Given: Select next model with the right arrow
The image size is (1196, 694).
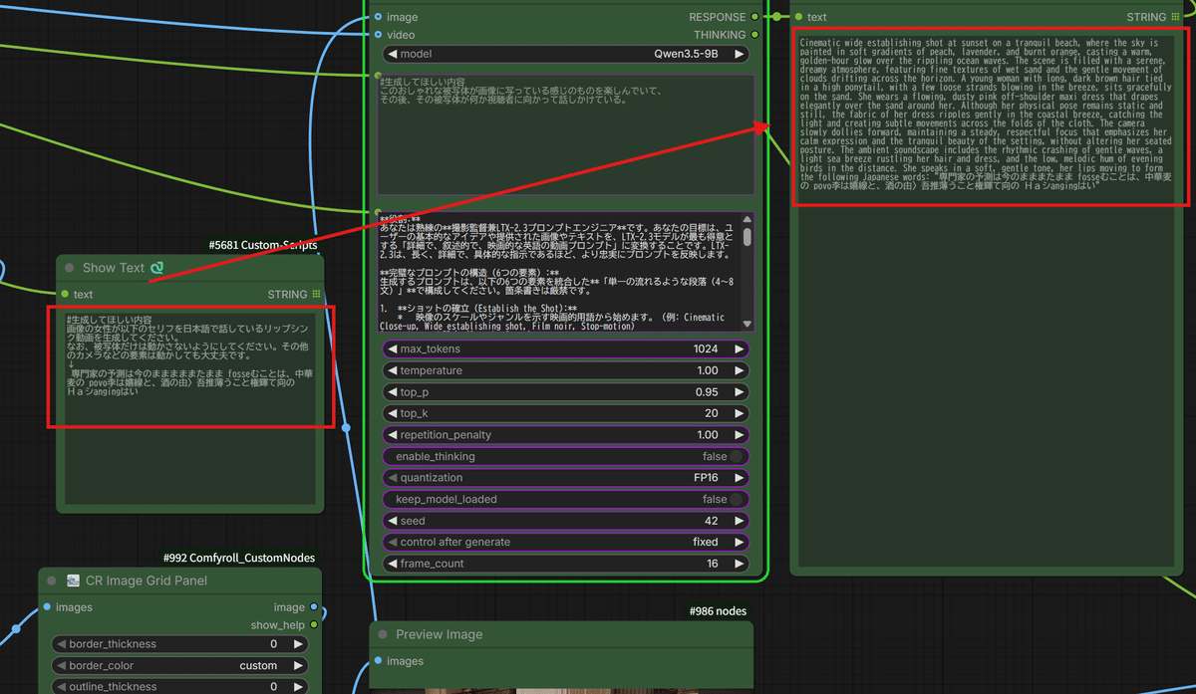Looking at the screenshot, I should tap(740, 54).
